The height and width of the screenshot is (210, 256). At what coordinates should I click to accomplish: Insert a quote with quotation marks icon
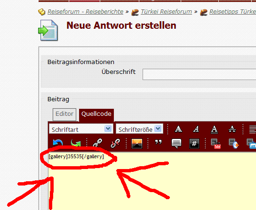coord(158,142)
